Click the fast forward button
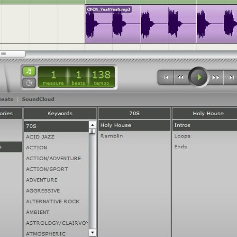Image resolution: width=237 pixels, height=237 pixels. [216, 77]
